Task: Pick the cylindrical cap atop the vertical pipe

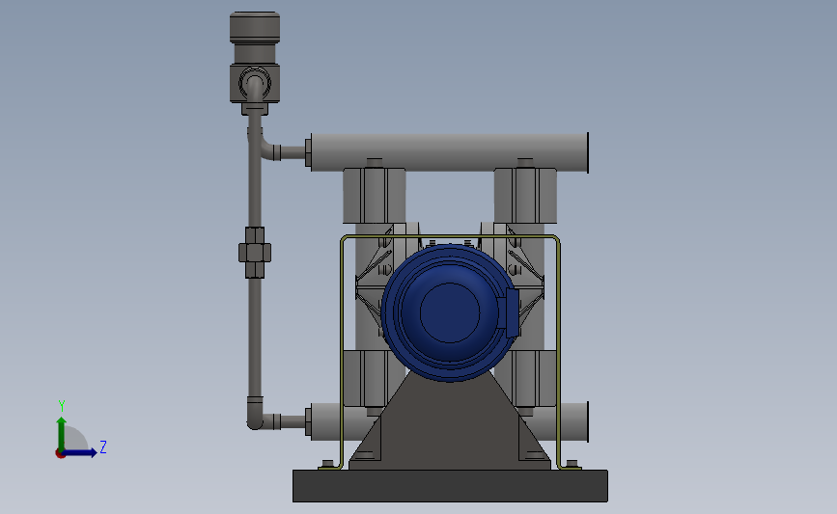Action: click(255, 27)
